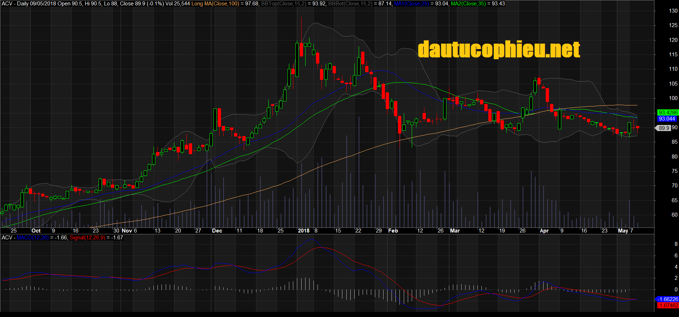The width and height of the screenshot is (679, 317).
Task: Click the green 93.4286 price tag
Action: pyautogui.click(x=668, y=113)
